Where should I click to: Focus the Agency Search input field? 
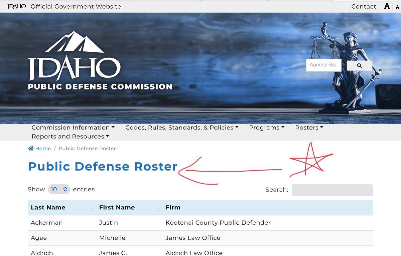point(323,65)
